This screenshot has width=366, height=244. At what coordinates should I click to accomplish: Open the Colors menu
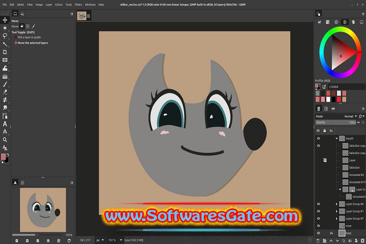58,5
